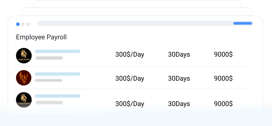Click the gray subtitle bar in the second row

49,80
